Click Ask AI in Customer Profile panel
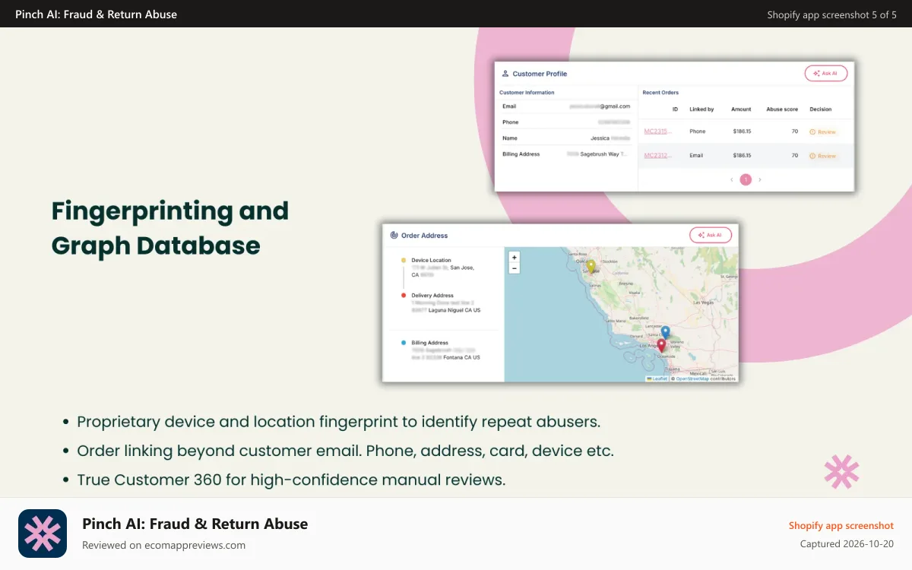Image resolution: width=912 pixels, height=570 pixels. point(825,74)
